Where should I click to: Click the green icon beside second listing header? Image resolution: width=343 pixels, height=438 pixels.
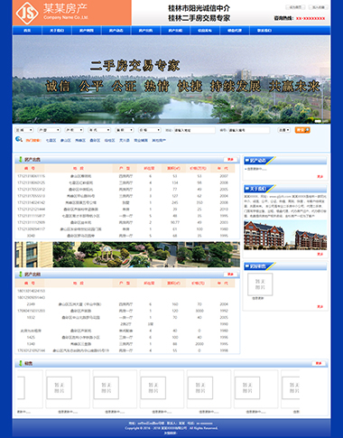tap(20, 275)
